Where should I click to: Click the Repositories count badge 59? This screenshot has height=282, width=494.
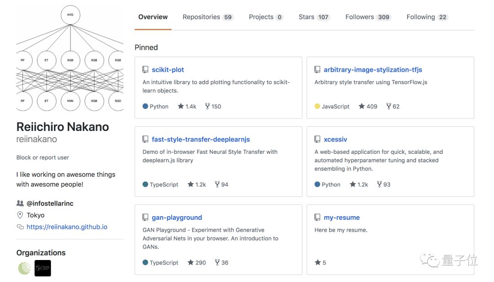coord(228,17)
